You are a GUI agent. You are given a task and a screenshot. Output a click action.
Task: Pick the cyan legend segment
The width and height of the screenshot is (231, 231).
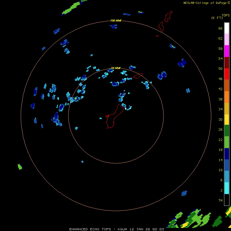[x=227, y=188]
